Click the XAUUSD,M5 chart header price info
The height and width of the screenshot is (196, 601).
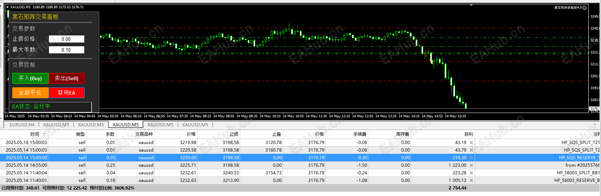[47, 7]
